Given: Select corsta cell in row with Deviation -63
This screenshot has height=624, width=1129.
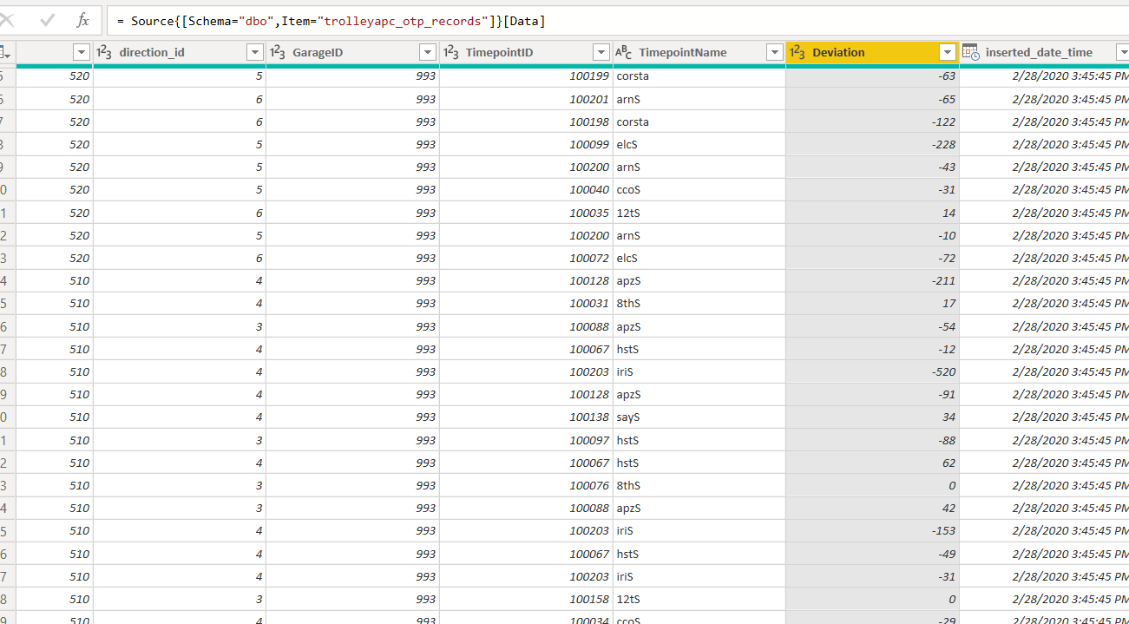Looking at the screenshot, I should pyautogui.click(x=699, y=76).
